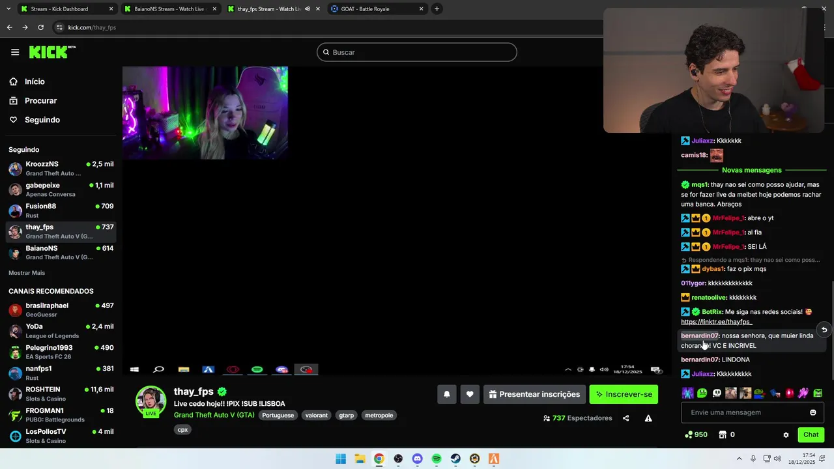The width and height of the screenshot is (834, 469).
Task: Open KroozzNS followed channel
Action: click(x=61, y=169)
